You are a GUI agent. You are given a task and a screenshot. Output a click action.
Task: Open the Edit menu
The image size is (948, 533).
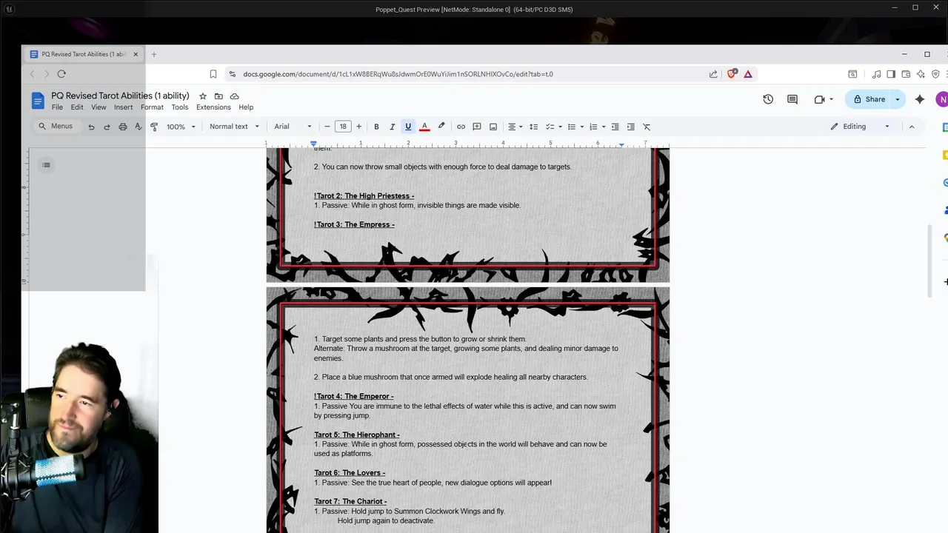point(77,107)
